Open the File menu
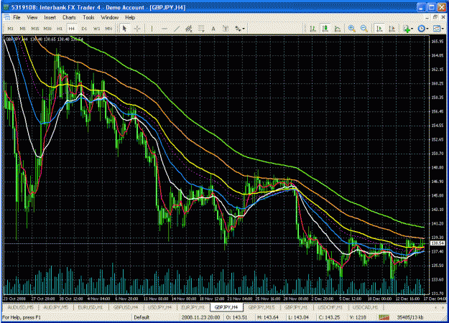Viewport: 449px width, 323px height. click(x=17, y=17)
